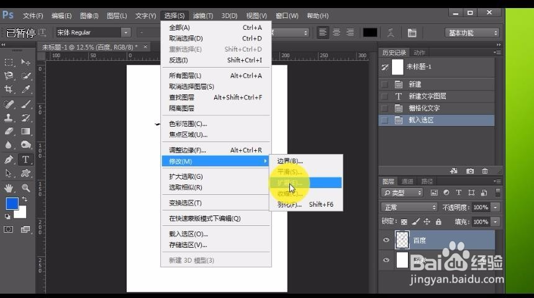Select the Quick Selection tool
This screenshot has height=298, width=534.
tap(25, 76)
